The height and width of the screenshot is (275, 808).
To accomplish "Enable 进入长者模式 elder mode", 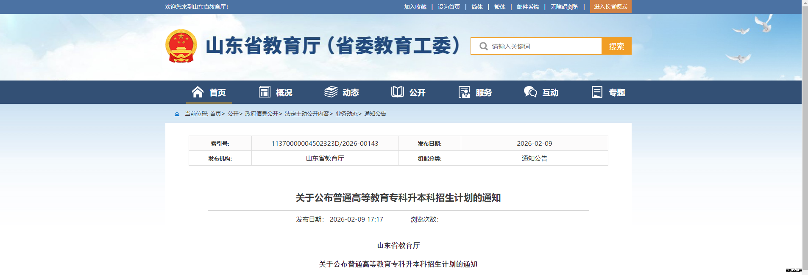I will click(x=610, y=6).
